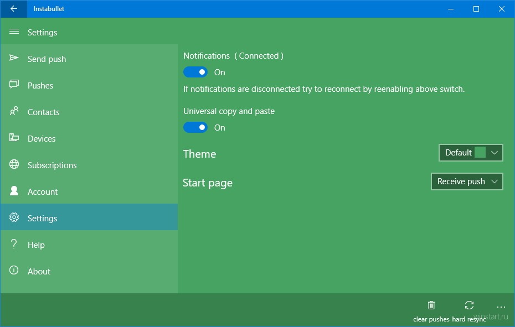Open the Theme dropdown set to Default

pos(471,153)
